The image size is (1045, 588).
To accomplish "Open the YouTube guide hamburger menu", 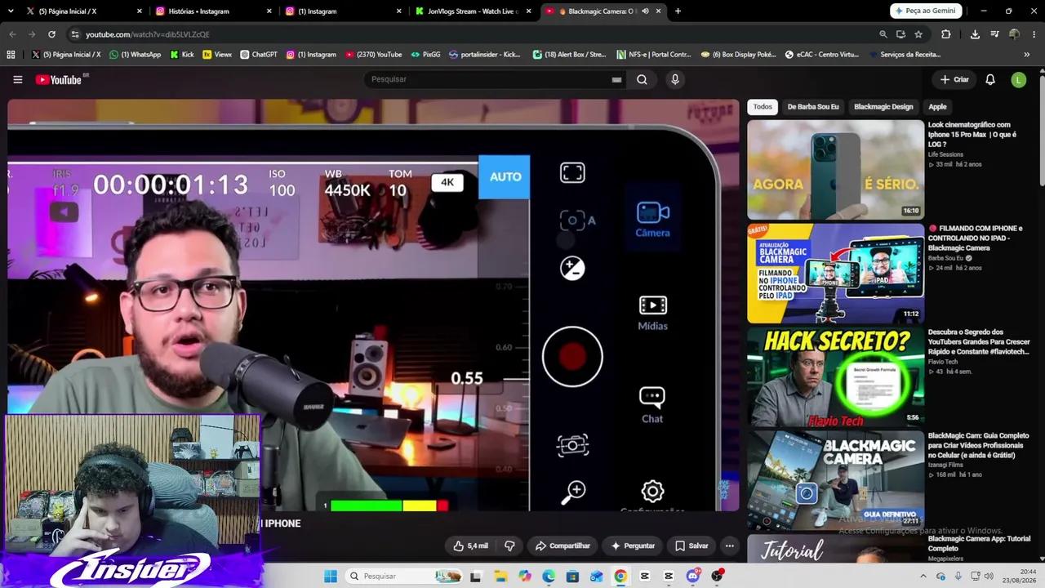I will click(17, 79).
